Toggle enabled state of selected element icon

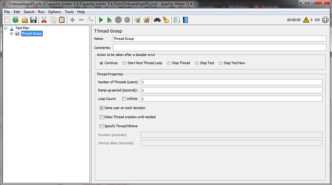click(90, 20)
